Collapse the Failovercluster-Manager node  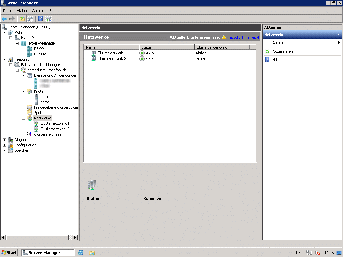11,65
